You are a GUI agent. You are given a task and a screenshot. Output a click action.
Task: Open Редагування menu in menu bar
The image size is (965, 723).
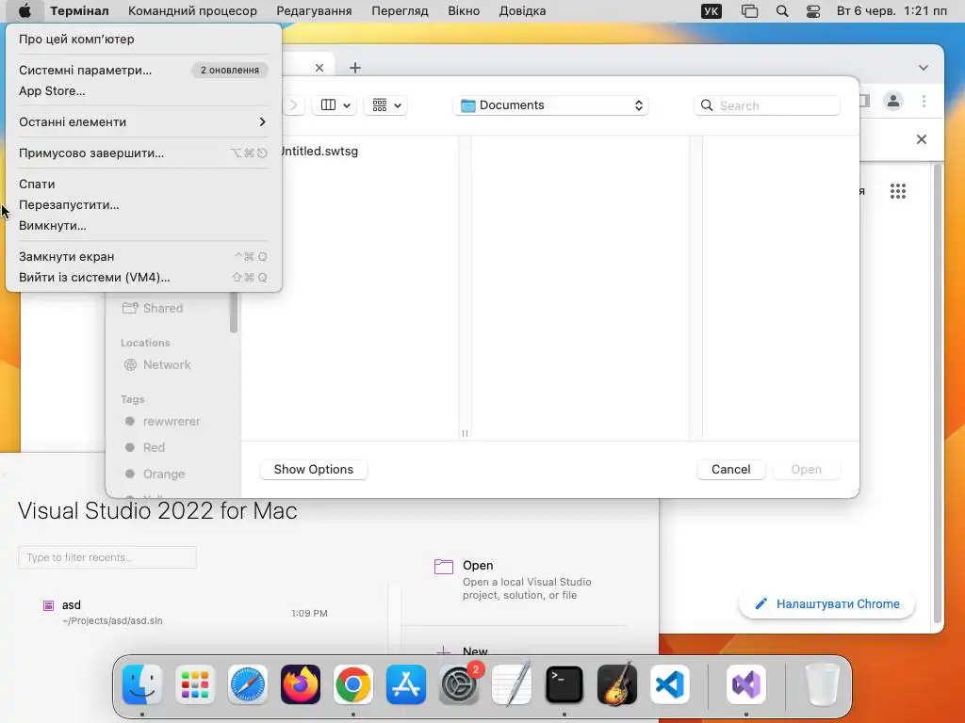(314, 11)
